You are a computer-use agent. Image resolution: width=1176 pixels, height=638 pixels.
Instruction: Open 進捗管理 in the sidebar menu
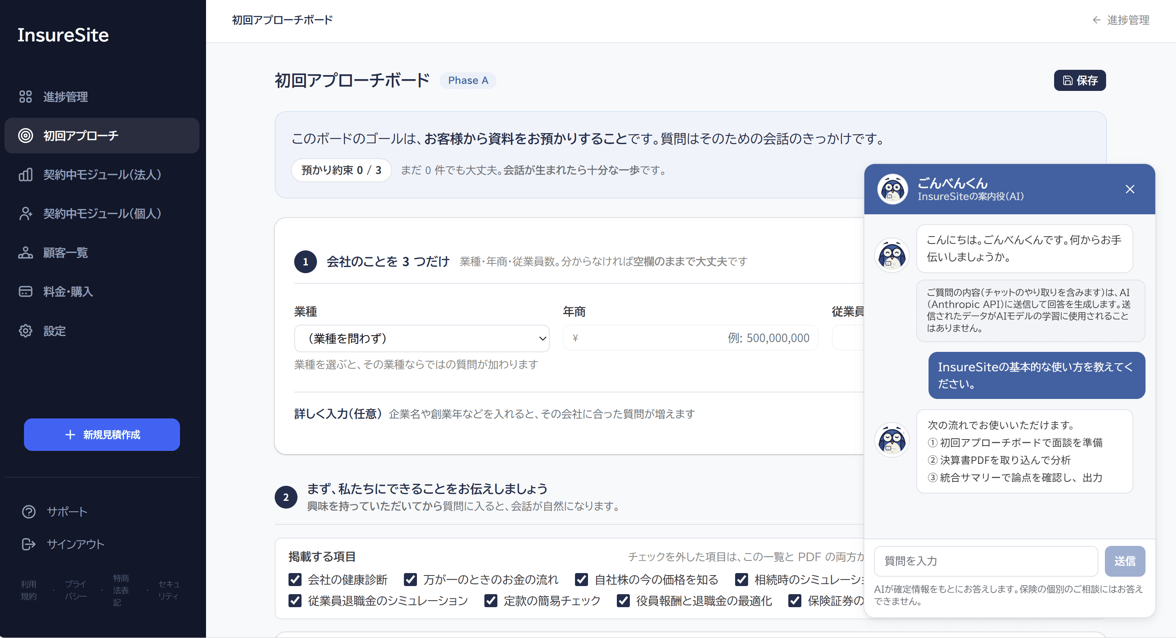[x=102, y=97]
